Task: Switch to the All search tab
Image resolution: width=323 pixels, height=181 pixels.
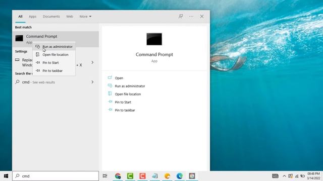Action: (x=20, y=17)
